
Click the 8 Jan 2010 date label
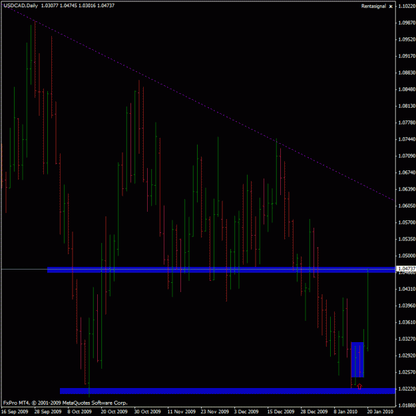[x=345, y=412]
